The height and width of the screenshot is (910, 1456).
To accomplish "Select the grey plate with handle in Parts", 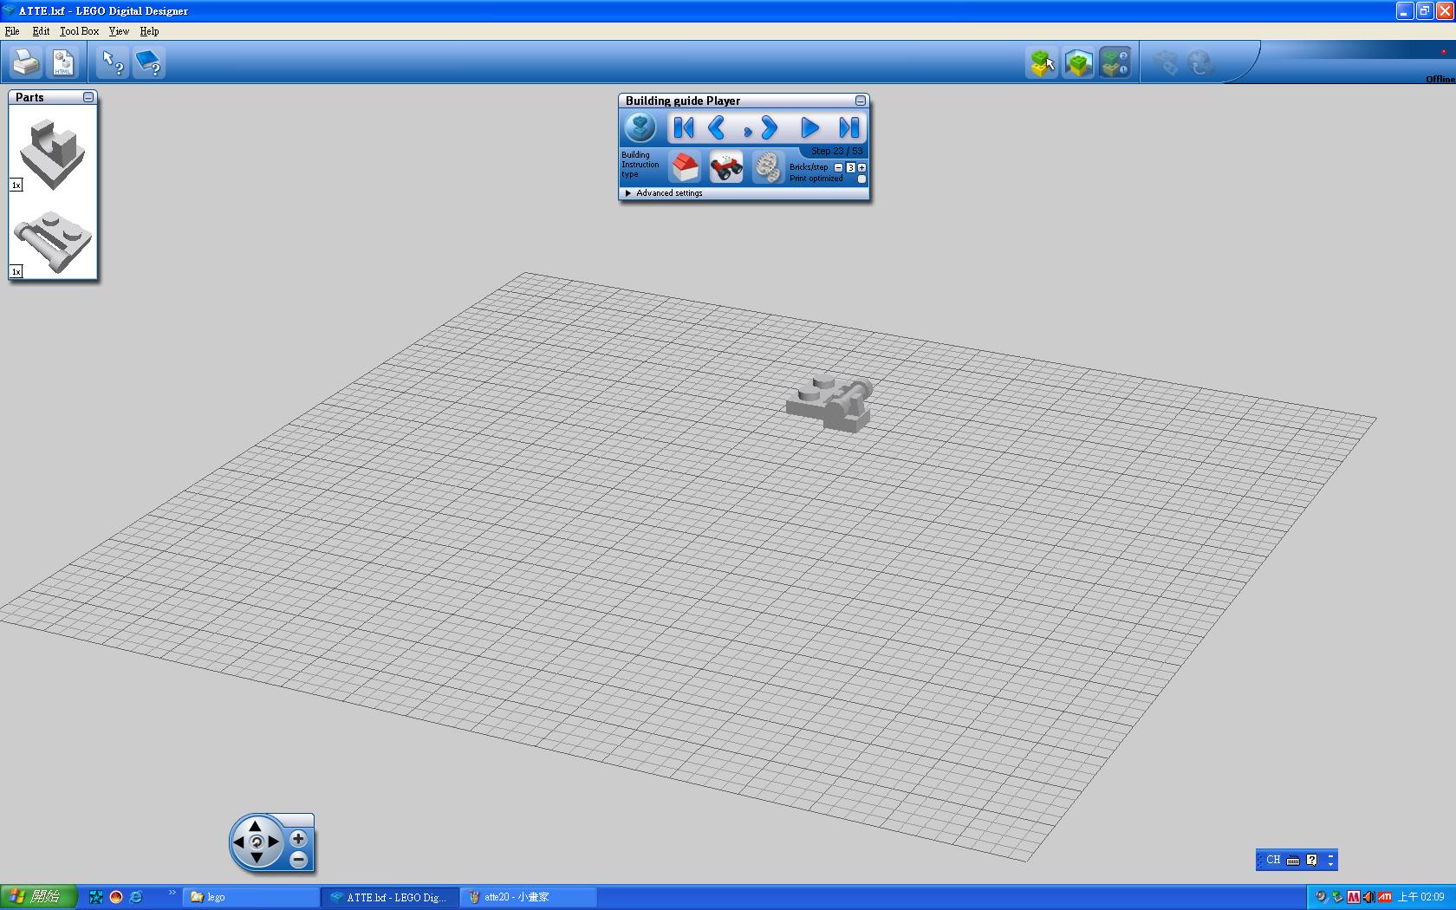I will pyautogui.click(x=53, y=241).
